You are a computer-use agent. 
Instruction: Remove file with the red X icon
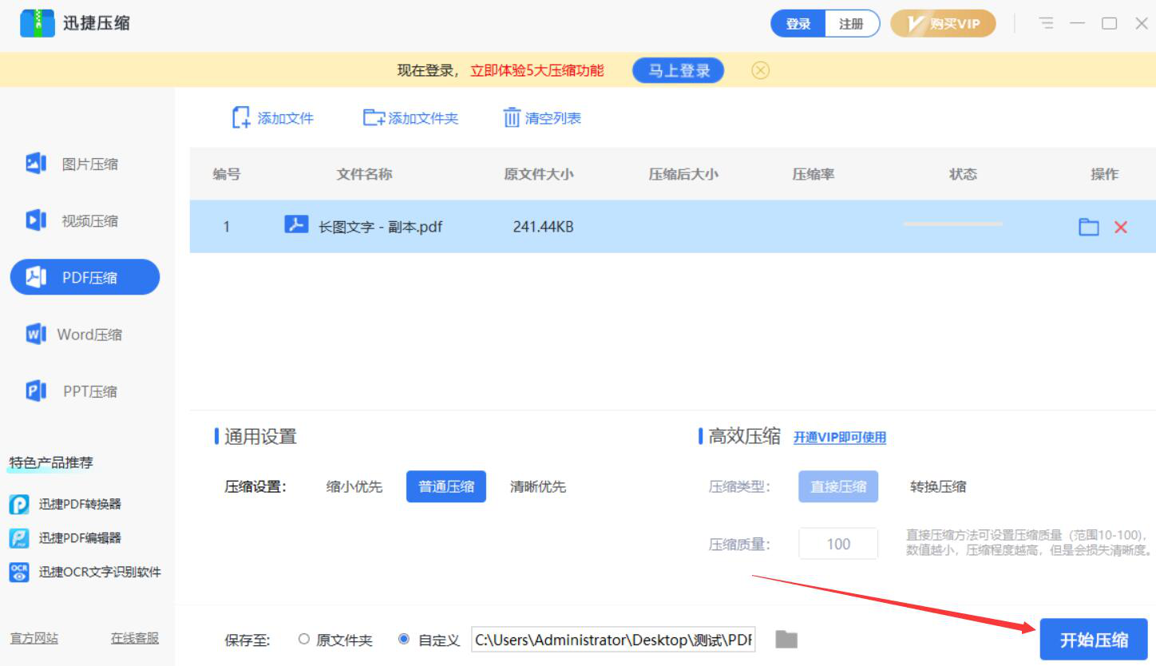(x=1120, y=228)
